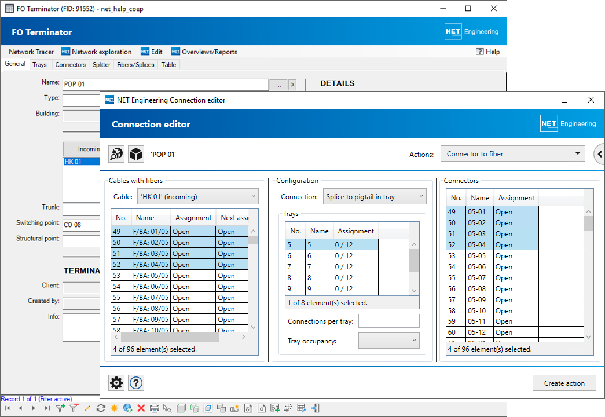Click the double green boxes icon

[x=195, y=408]
